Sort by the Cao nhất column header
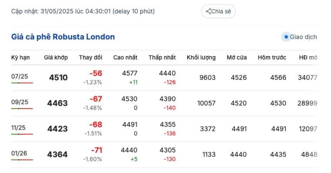This screenshot has width=331, height=173. (125, 57)
